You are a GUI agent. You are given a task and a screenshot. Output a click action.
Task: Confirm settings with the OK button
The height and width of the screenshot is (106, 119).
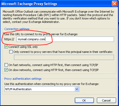[x=84, y=100]
